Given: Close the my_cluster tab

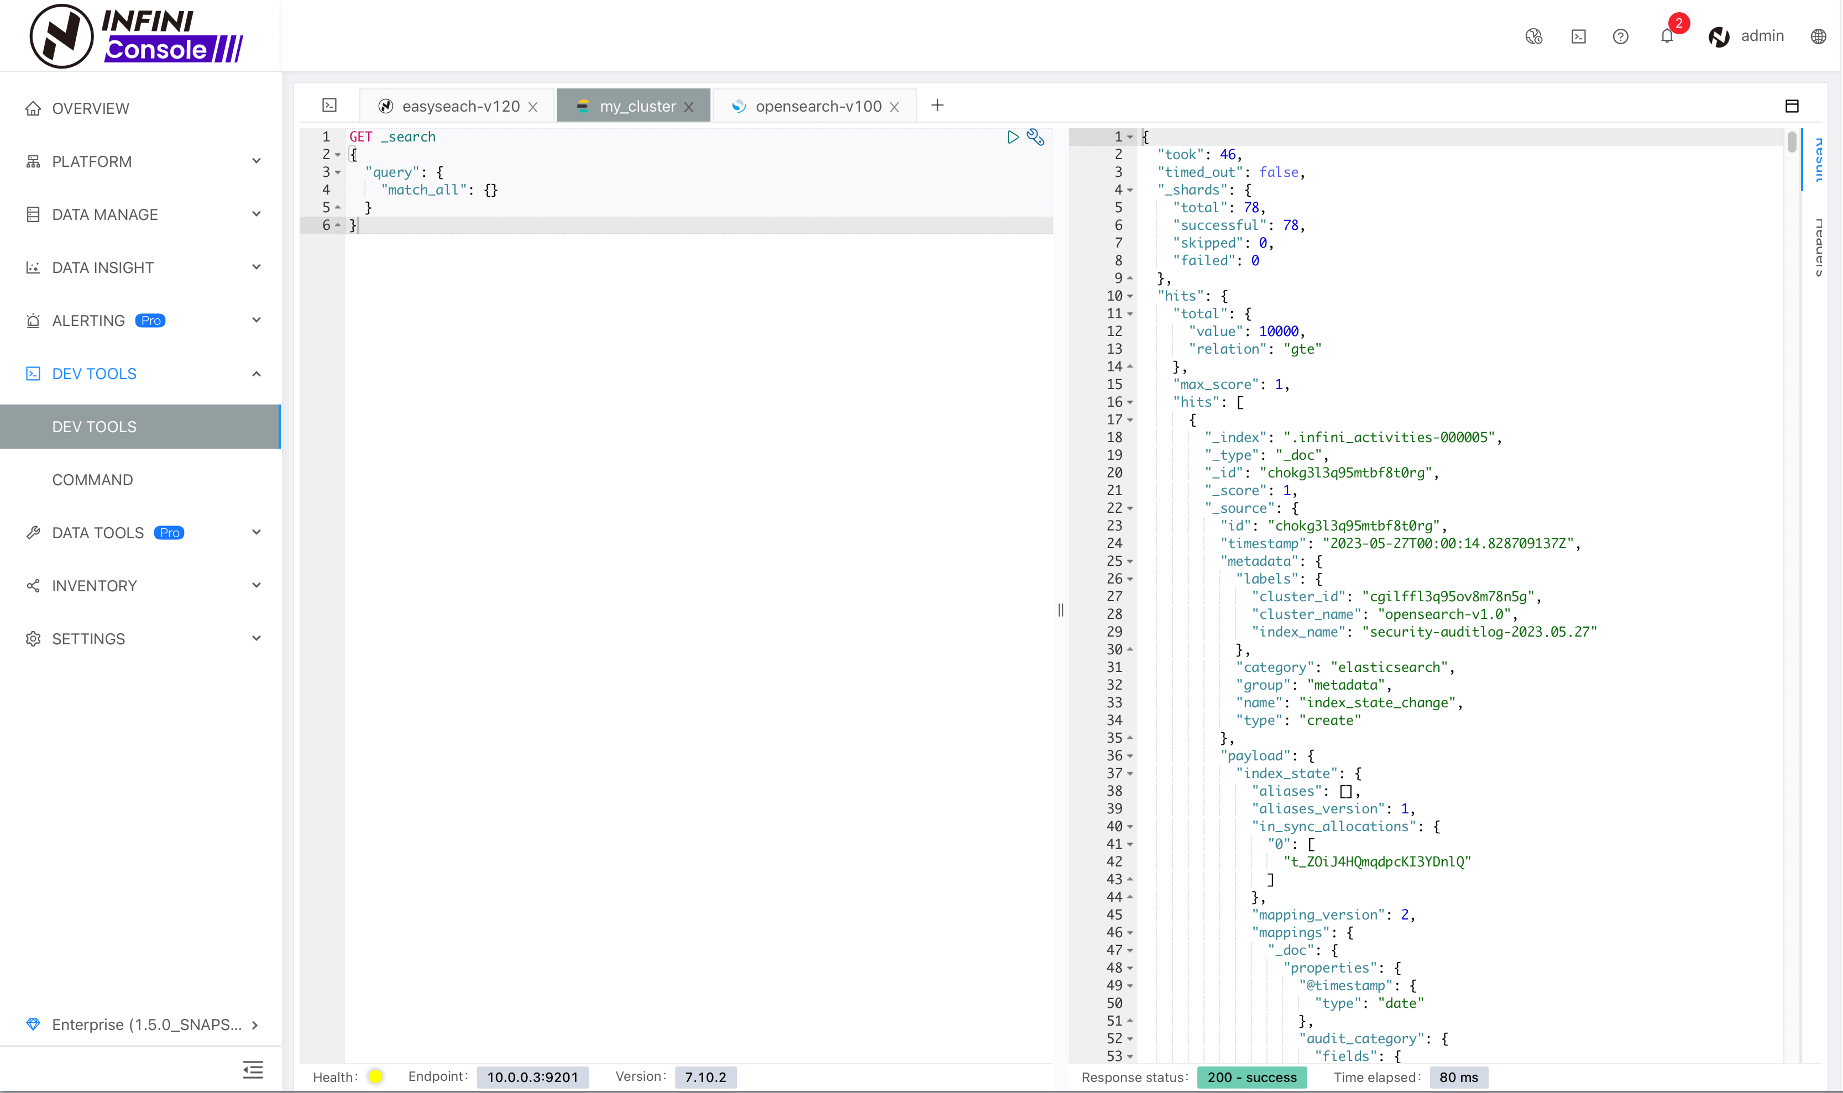Looking at the screenshot, I should click(x=689, y=107).
